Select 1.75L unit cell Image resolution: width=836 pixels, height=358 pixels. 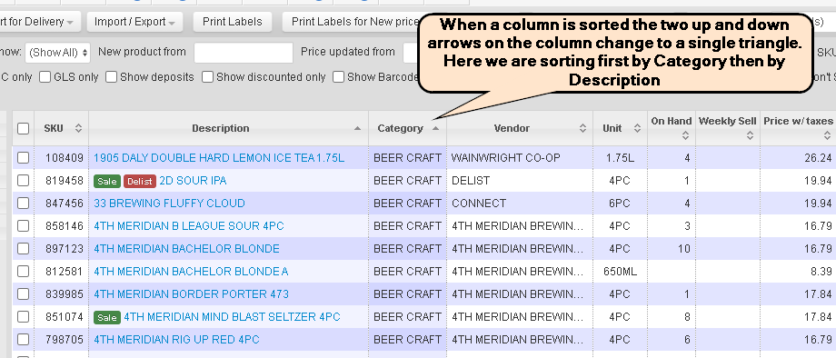[620, 158]
